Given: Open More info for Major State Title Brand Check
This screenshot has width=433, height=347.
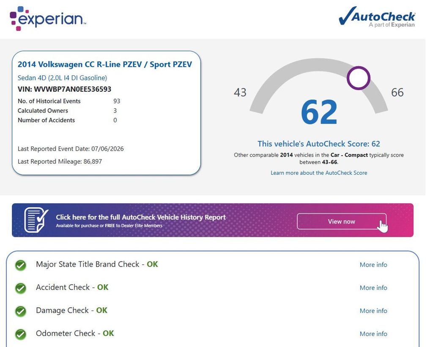Looking at the screenshot, I should 373,264.
